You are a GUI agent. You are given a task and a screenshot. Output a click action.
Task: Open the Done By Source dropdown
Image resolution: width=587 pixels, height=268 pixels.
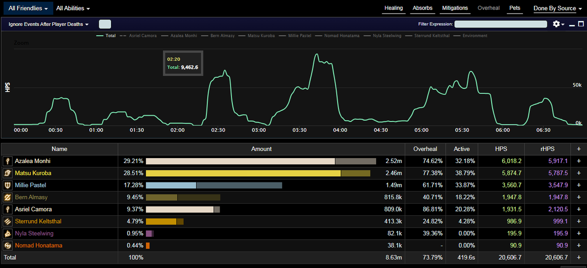pyautogui.click(x=558, y=8)
